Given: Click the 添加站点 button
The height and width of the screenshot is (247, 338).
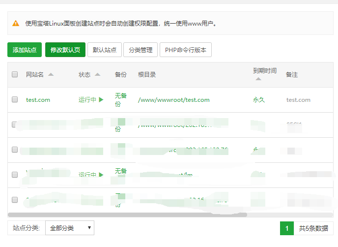Looking at the screenshot, I should coord(25,50).
